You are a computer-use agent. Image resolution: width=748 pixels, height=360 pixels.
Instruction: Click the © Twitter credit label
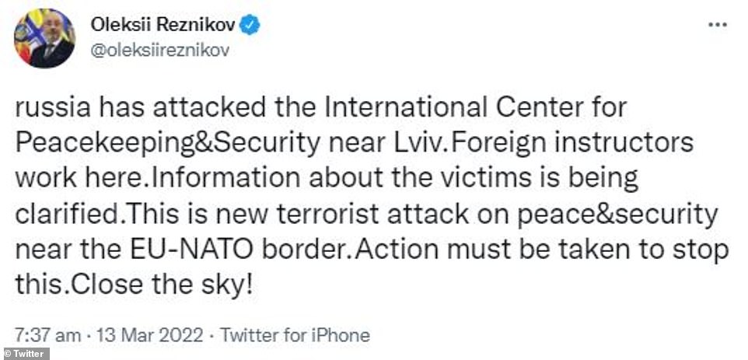(26, 354)
